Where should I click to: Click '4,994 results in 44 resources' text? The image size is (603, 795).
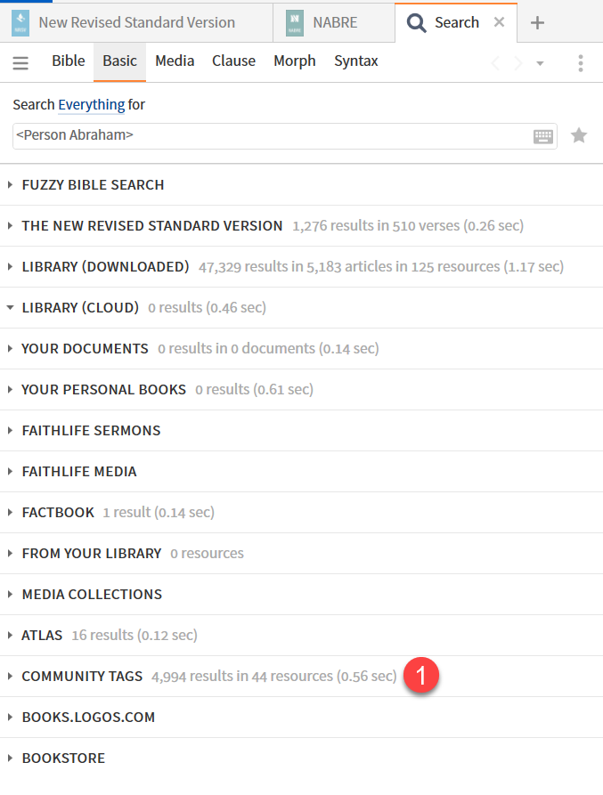click(242, 677)
